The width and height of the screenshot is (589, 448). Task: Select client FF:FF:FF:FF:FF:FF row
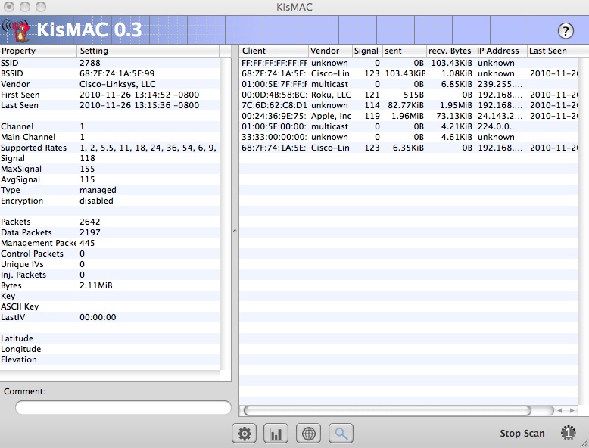409,63
